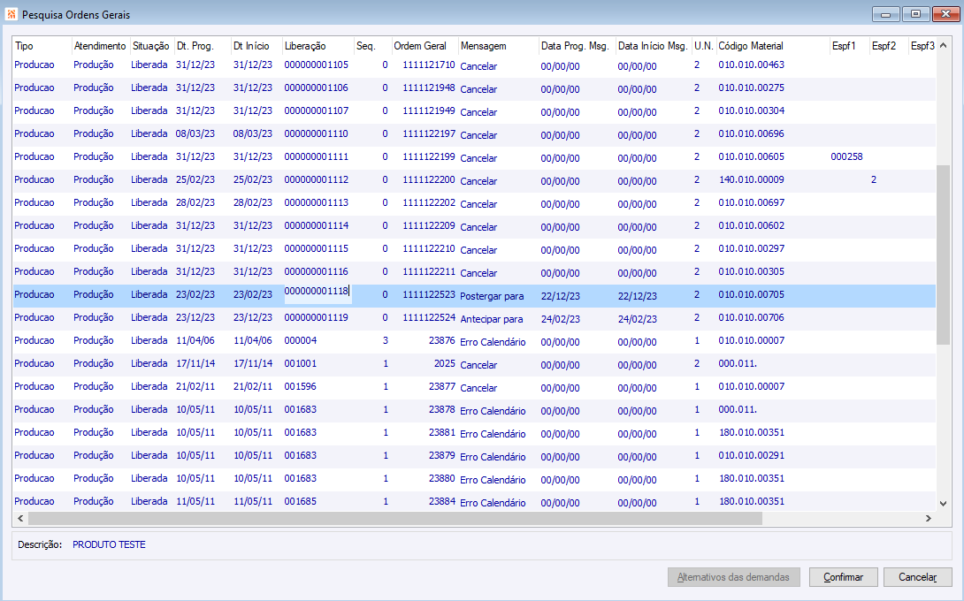Close the Pesquisa Ordens Gerais window

click(945, 14)
